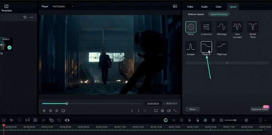The height and width of the screenshot is (135, 272).
Task: Select the 00:00:11 media clip thumbnail
Action: tap(6, 44)
